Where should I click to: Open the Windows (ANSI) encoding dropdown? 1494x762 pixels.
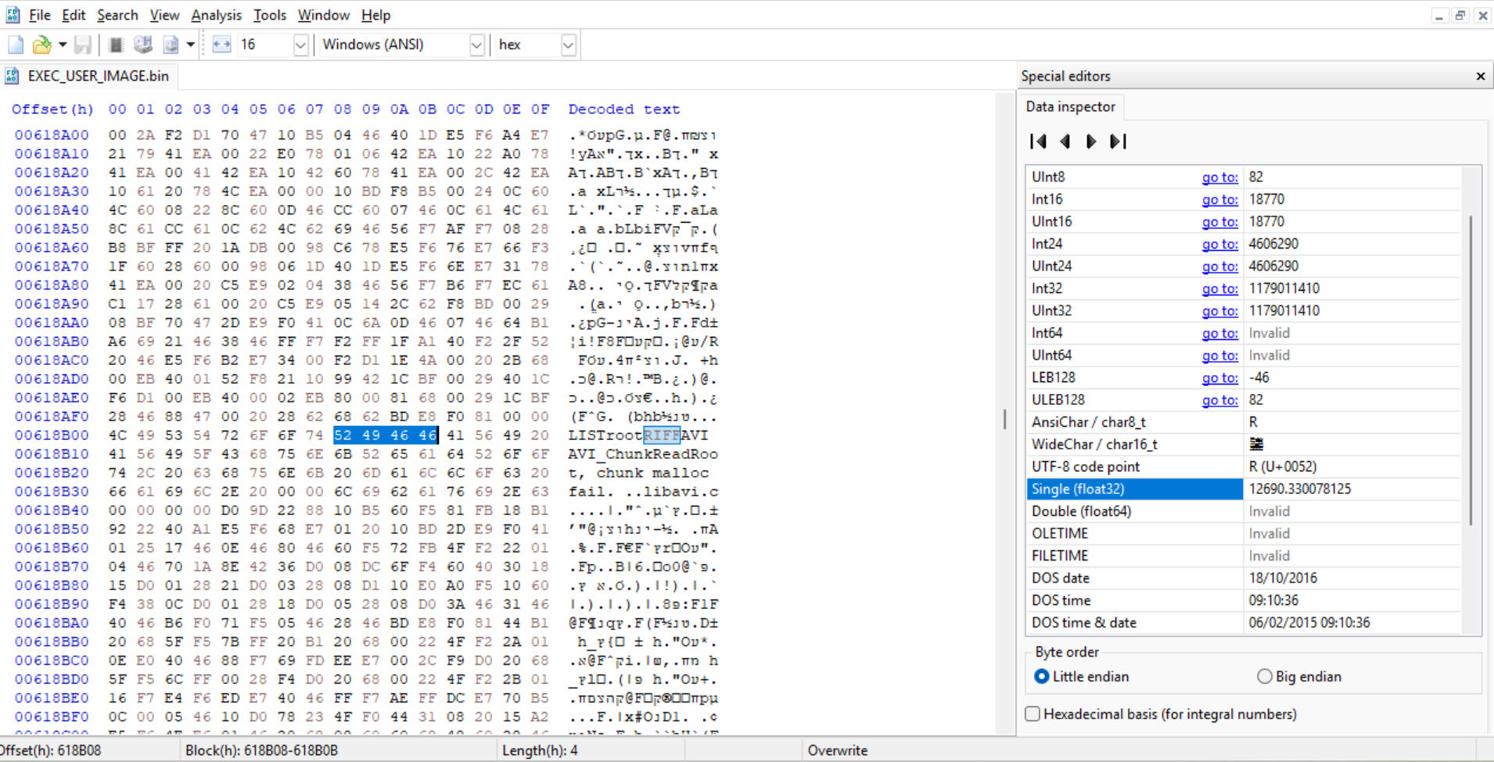pos(476,45)
